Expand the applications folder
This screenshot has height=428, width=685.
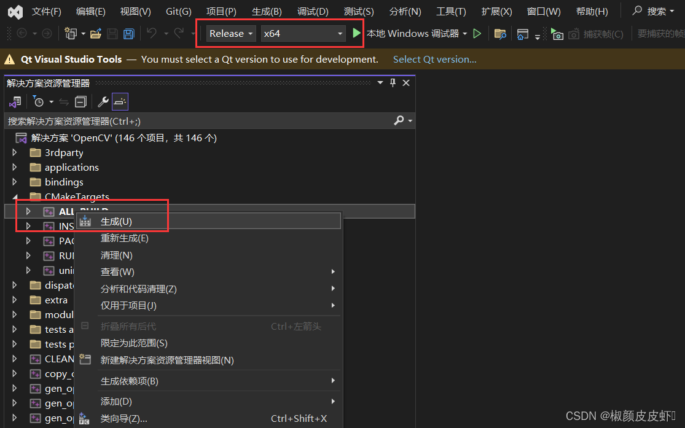(x=14, y=167)
